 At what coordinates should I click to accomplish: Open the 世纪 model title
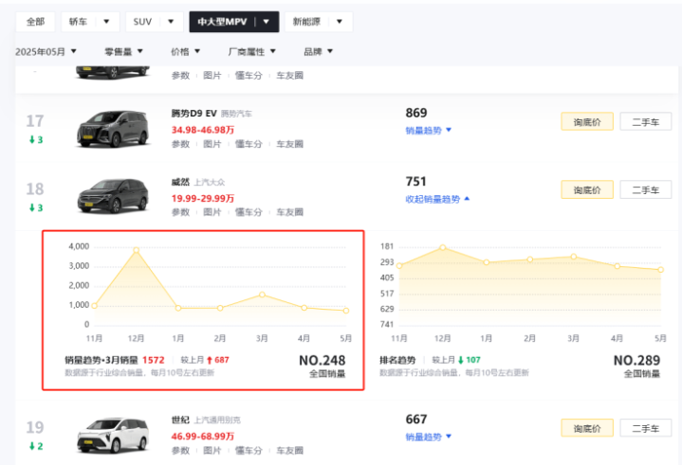point(180,420)
